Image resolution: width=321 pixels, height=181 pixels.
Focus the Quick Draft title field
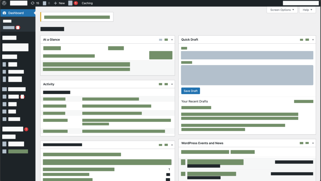[247, 55]
